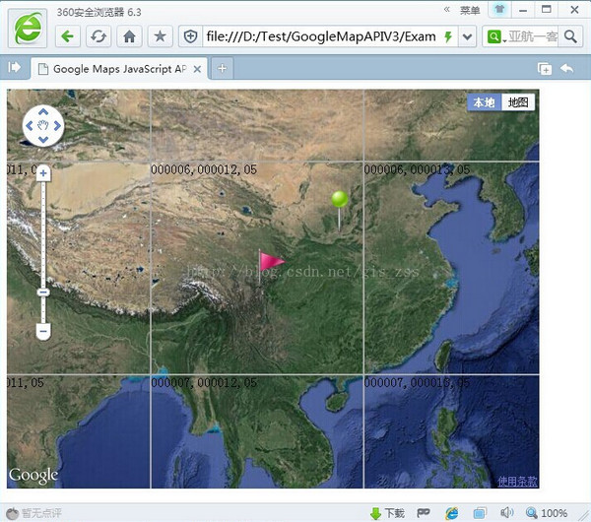This screenshot has height=522, width=591.
Task: Select the Google Maps JavaScript API tab
Action: [119, 69]
